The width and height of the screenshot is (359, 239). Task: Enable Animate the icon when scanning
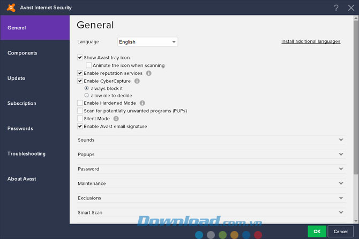pos(88,65)
